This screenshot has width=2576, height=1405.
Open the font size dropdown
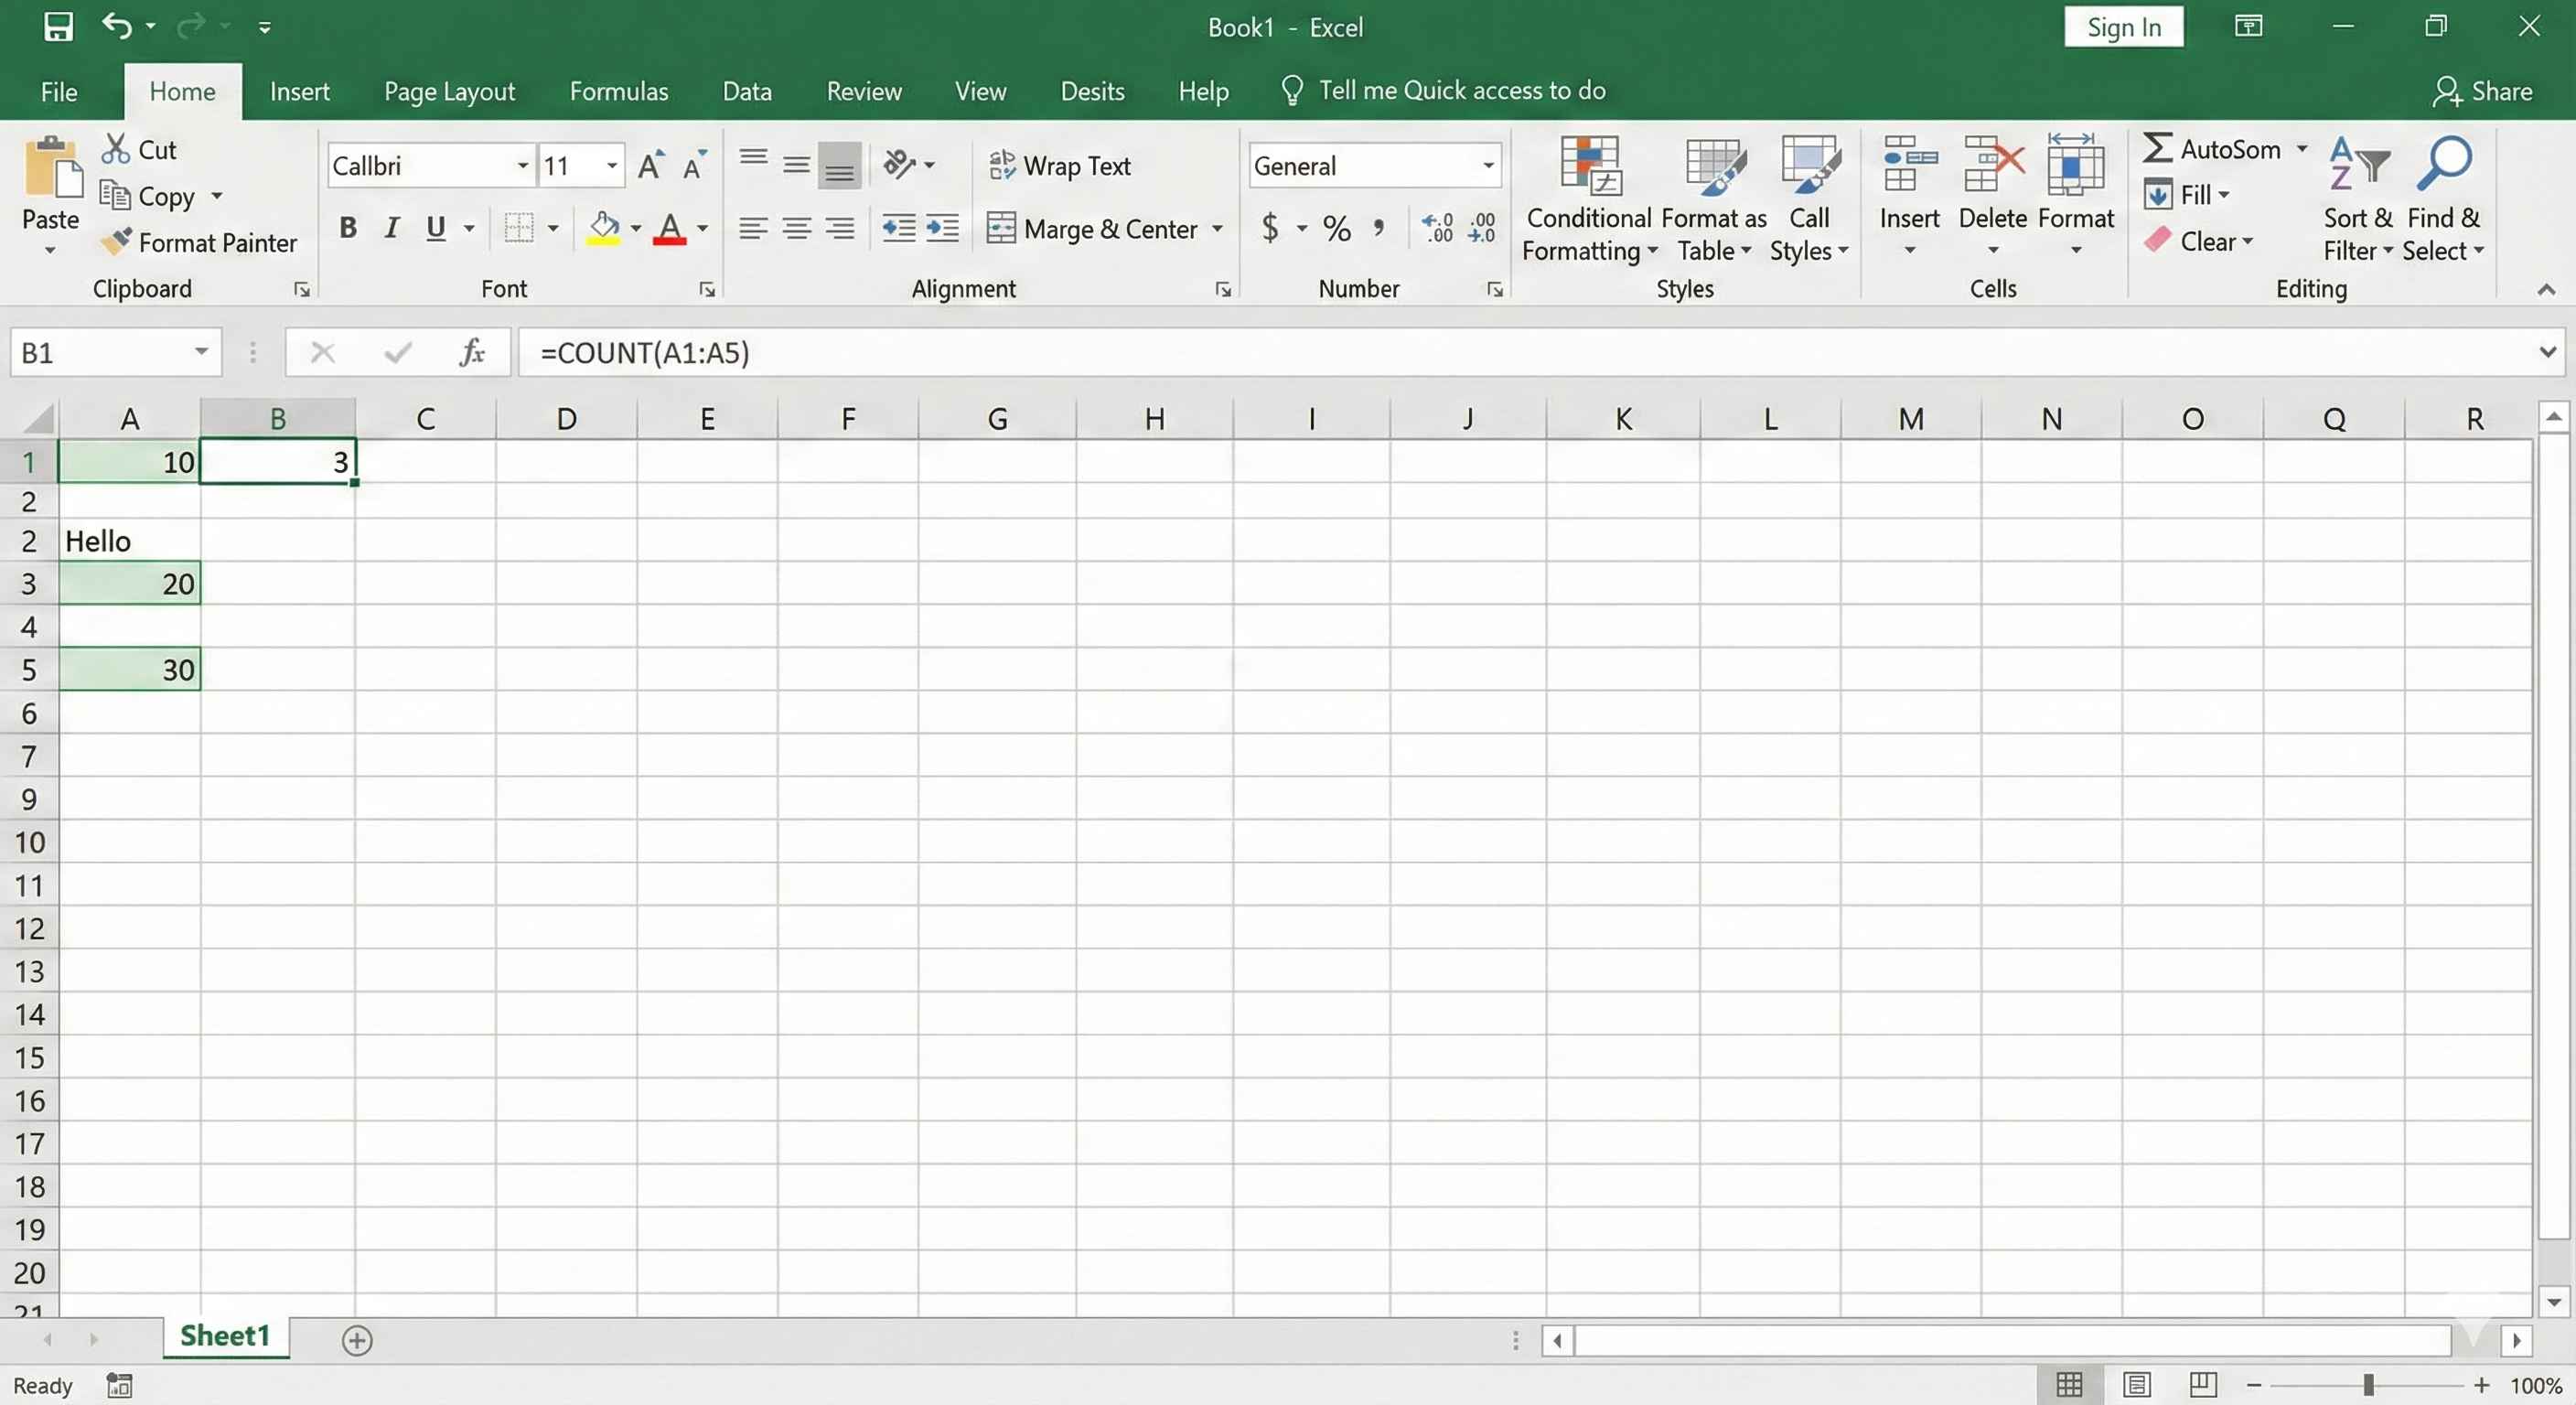611,165
